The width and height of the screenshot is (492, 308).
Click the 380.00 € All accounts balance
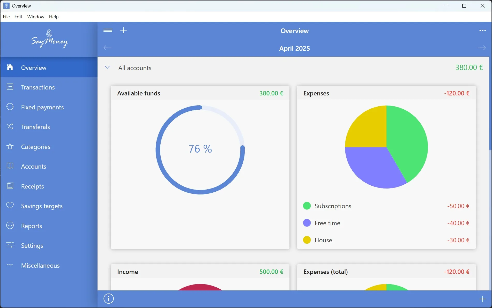coord(469,67)
